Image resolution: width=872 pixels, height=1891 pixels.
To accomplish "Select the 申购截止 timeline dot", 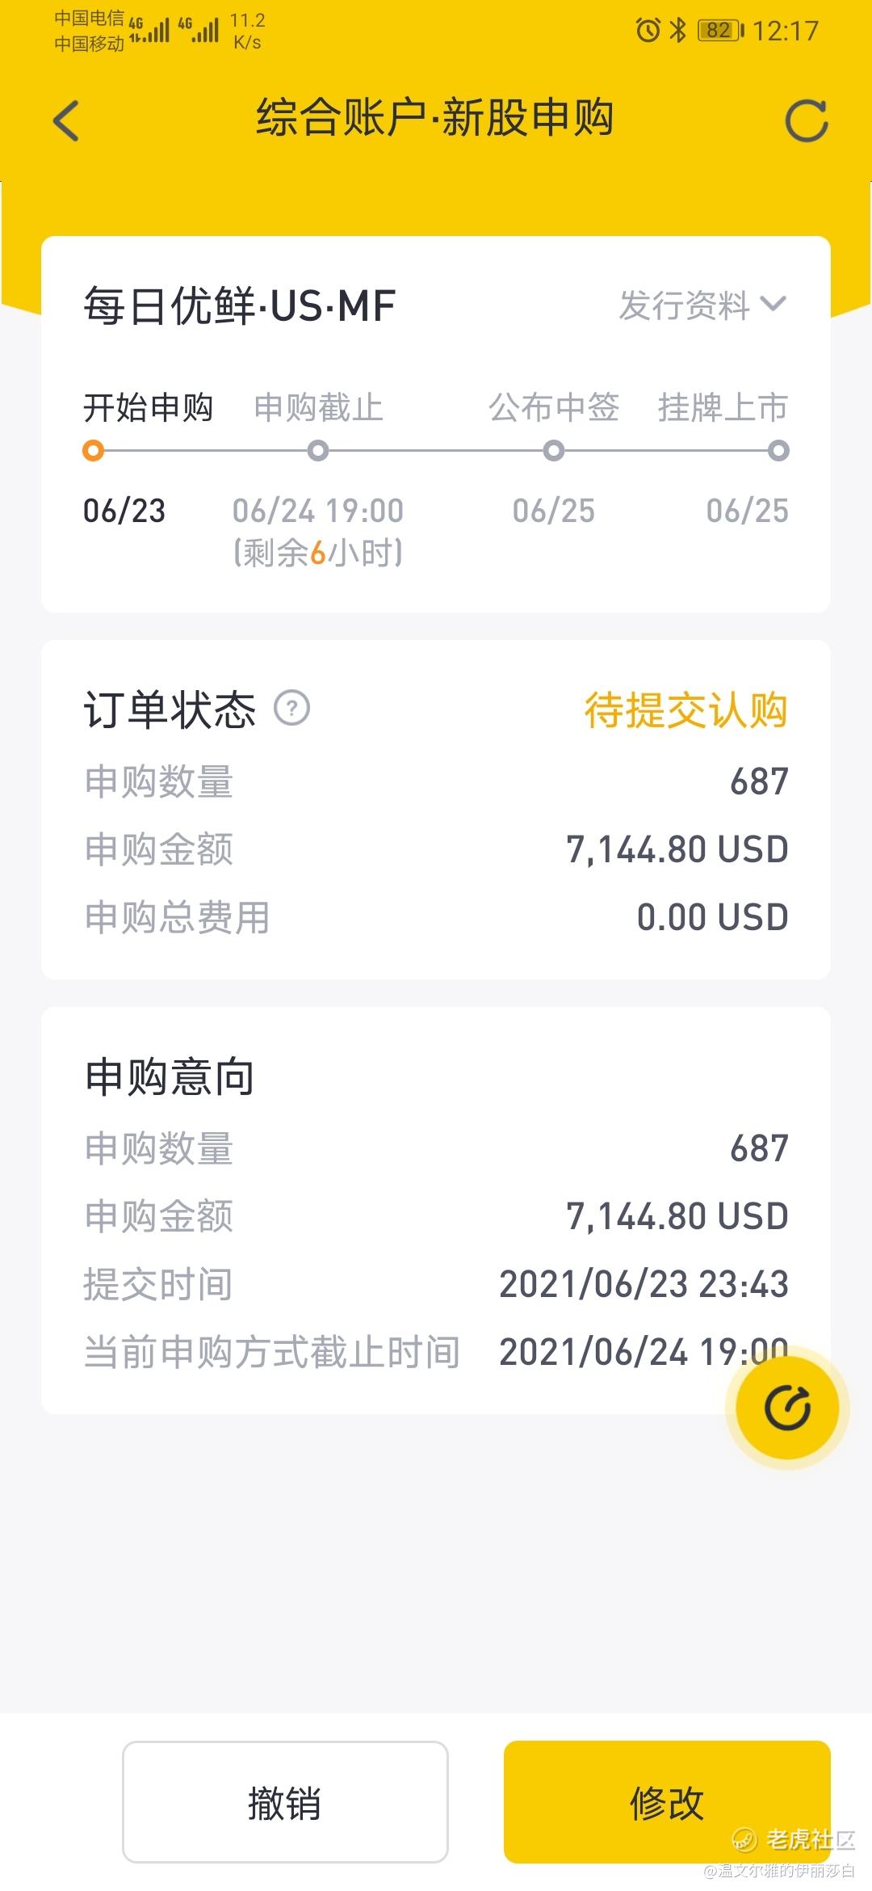I will click(318, 451).
